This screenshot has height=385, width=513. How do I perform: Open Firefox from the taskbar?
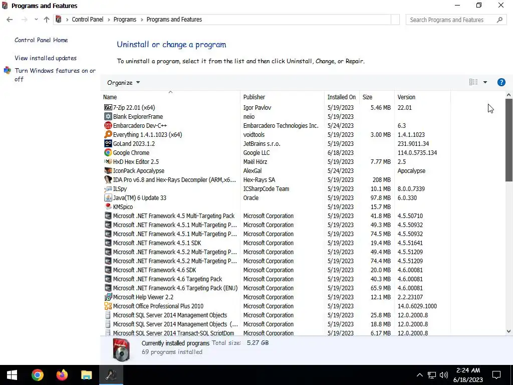62,375
